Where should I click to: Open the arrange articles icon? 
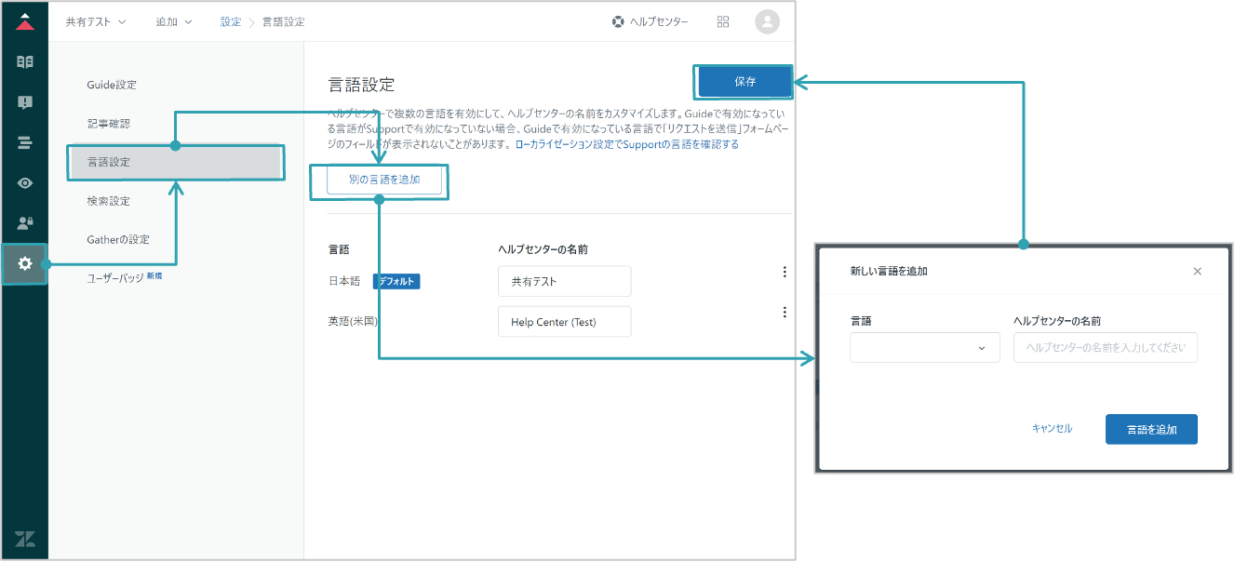(25, 142)
